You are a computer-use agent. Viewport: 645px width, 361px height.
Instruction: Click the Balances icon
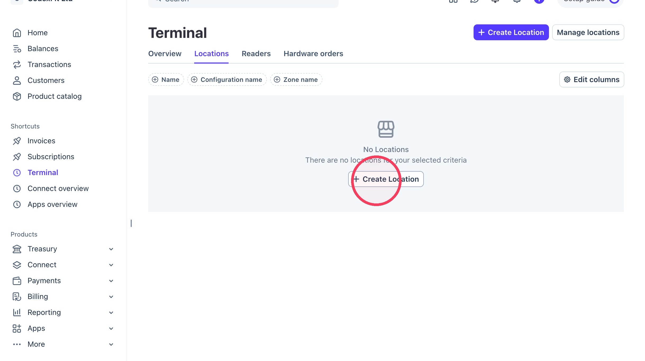[17, 48]
